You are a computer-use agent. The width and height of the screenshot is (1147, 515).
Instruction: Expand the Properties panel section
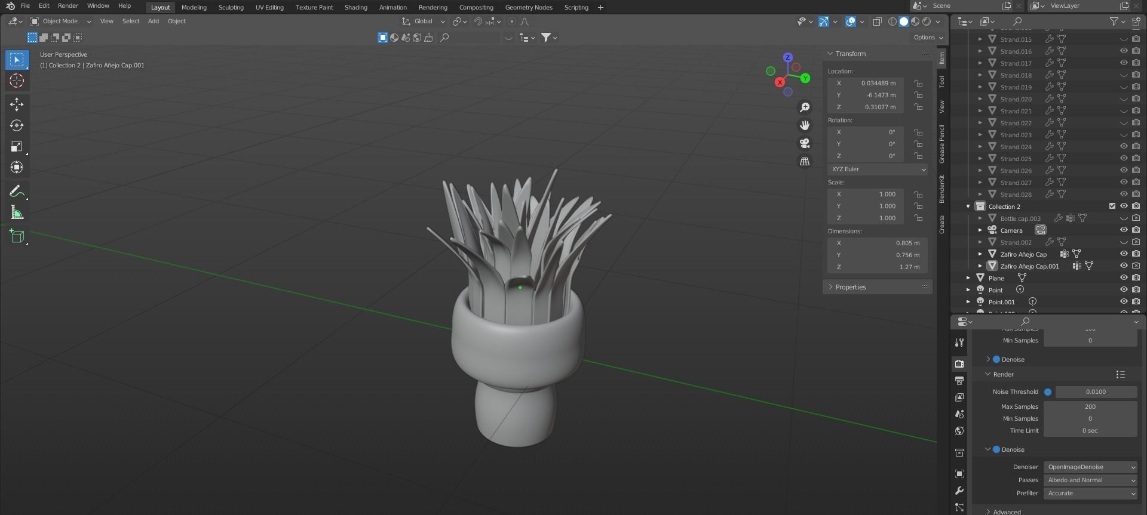coord(850,287)
